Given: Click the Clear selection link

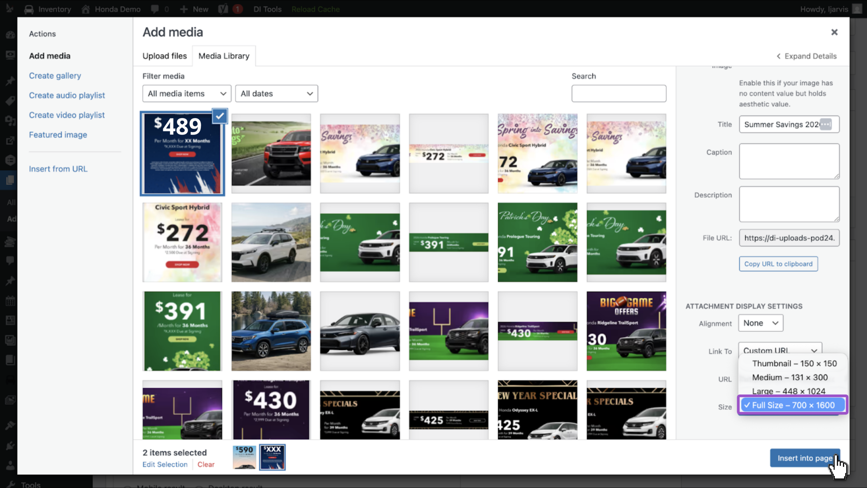Looking at the screenshot, I should [x=206, y=464].
